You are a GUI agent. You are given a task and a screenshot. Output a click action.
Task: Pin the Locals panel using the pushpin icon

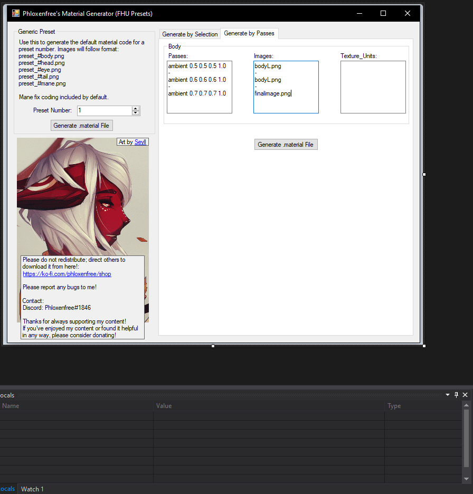coord(456,395)
